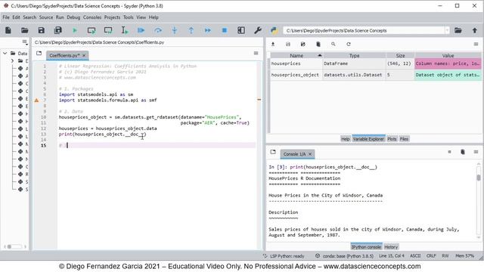484x272 pixels.
Task: Select the IPython console tab
Action: coord(366,247)
